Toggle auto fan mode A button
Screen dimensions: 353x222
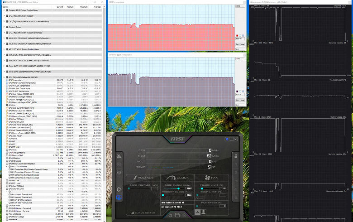click(x=197, y=212)
